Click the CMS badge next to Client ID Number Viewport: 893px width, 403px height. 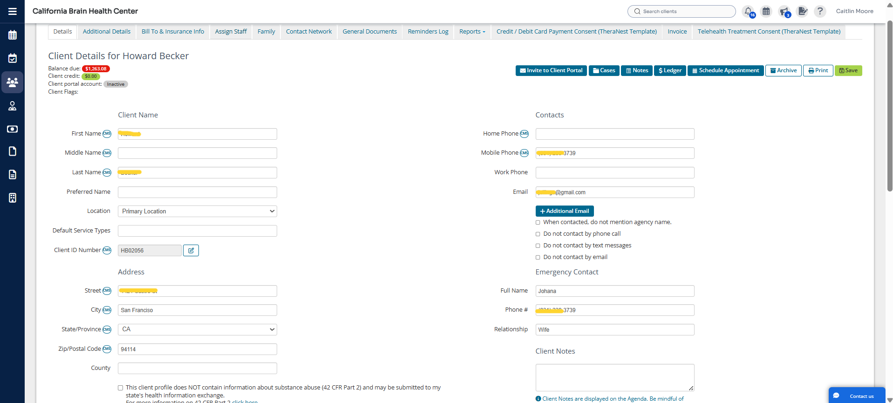click(107, 250)
